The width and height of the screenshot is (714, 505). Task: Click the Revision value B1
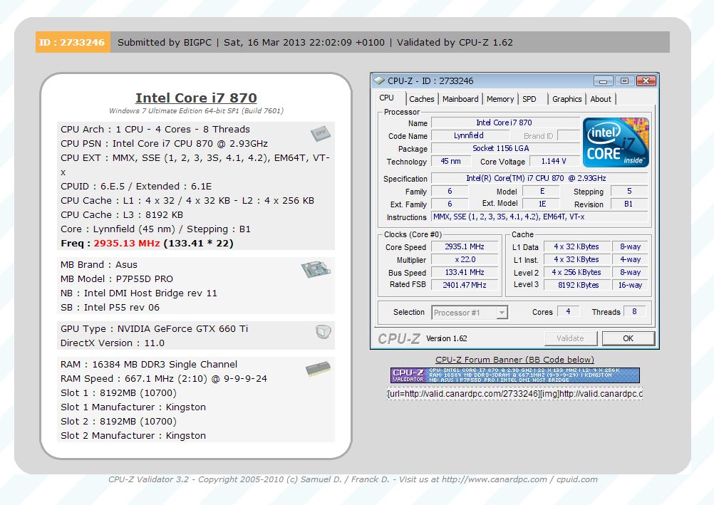[628, 204]
